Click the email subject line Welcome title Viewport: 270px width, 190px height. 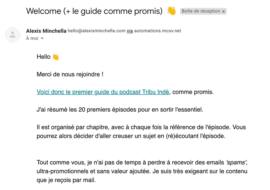94,11
